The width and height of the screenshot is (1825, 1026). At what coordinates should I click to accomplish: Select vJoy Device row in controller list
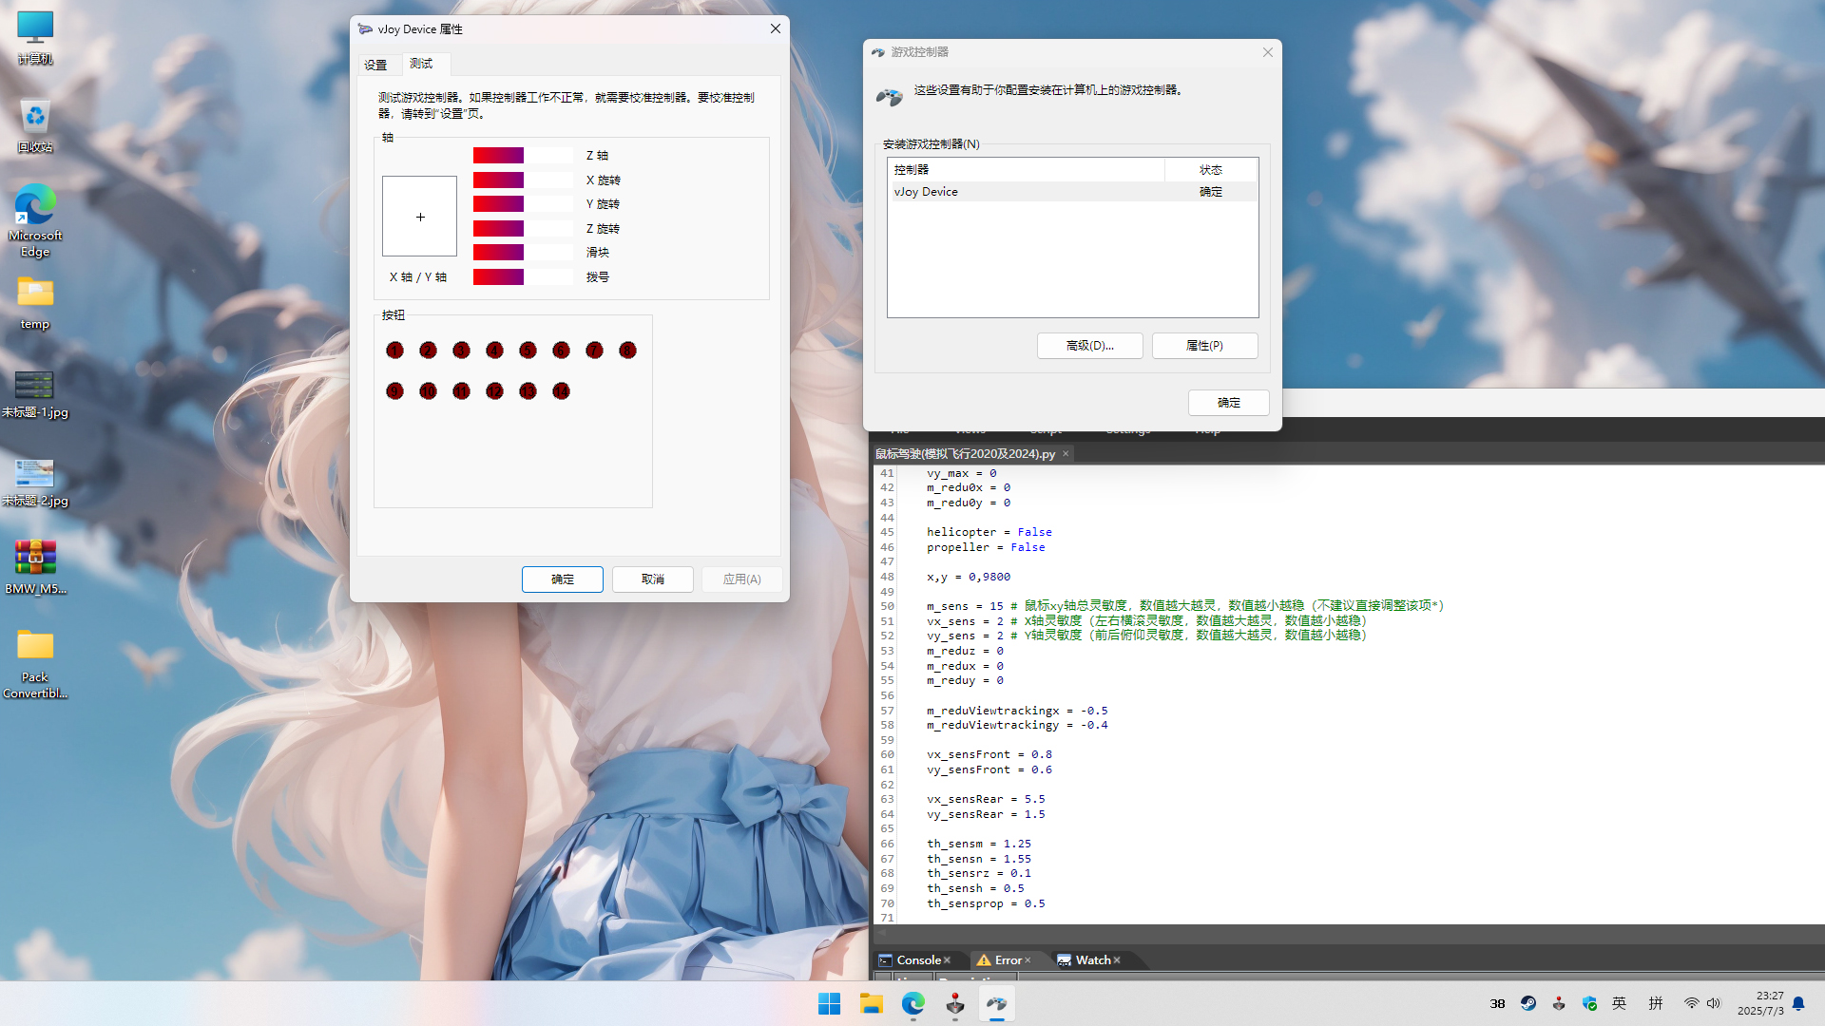(1072, 192)
